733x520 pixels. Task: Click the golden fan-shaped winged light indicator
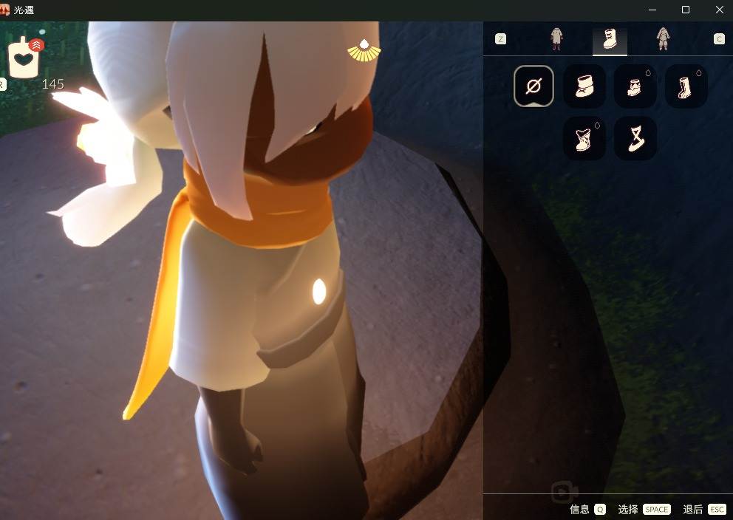[x=364, y=50]
